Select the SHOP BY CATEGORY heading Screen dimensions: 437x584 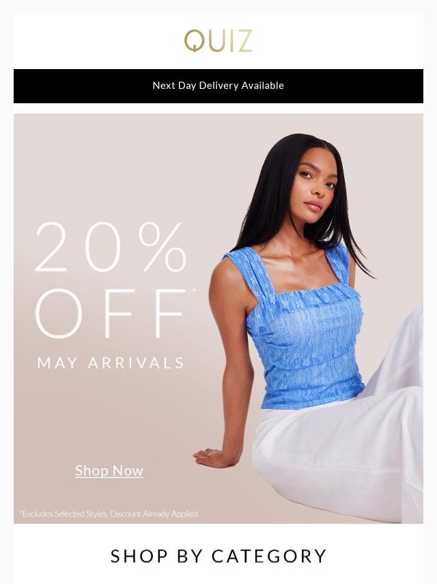coord(218,556)
